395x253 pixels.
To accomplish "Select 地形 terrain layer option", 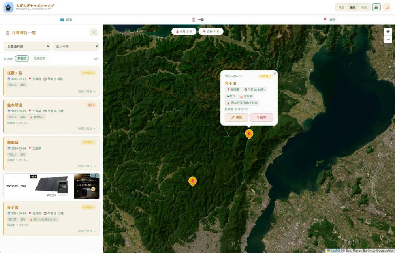I will (364, 7).
